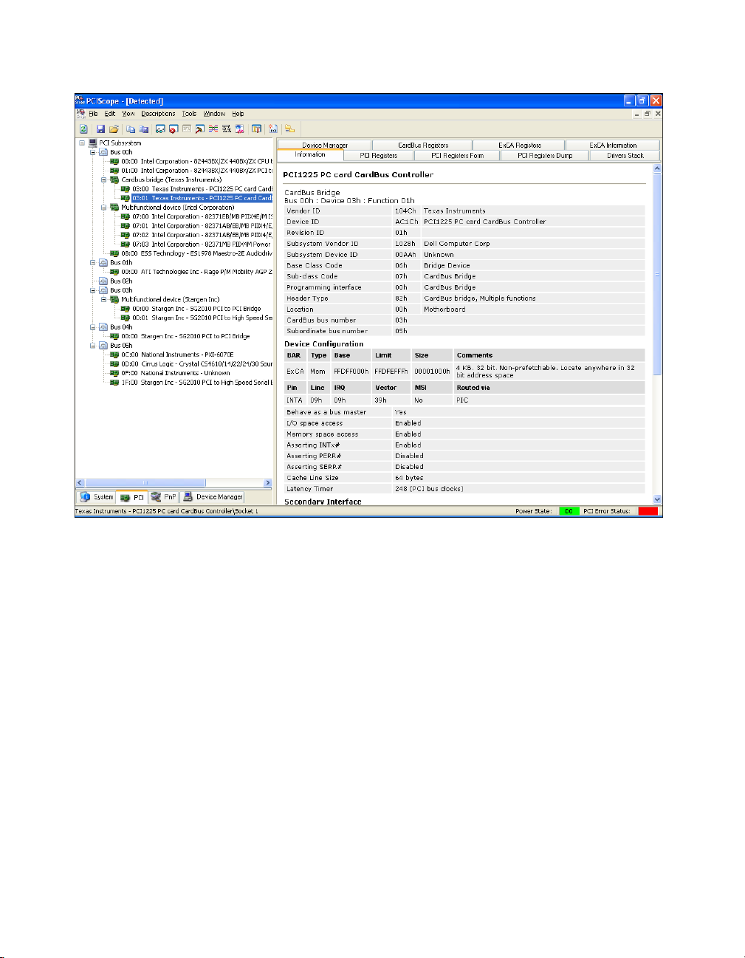Click the green refresh toolbar icon
The height and width of the screenshot is (958, 745).
tap(83, 129)
